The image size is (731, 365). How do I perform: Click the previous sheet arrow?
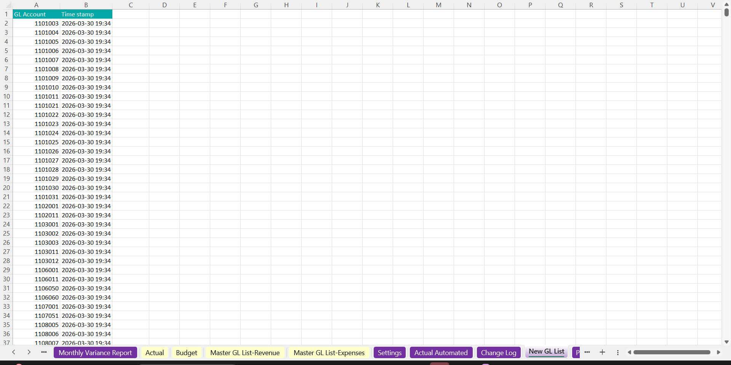(14, 352)
